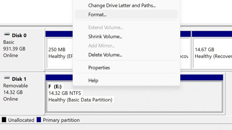This screenshot has height=130, width=232.
Task: Select the 14.67 GB Recovery partition
Action: click(212, 53)
